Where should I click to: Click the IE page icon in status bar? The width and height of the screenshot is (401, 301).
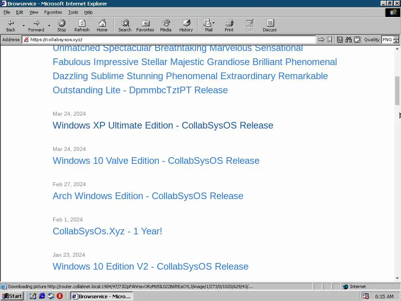coord(4,286)
